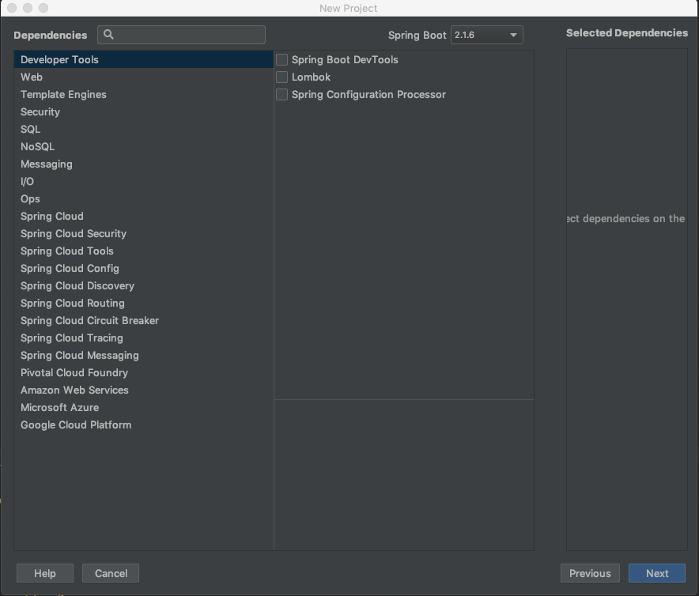699x596 pixels.
Task: Cancel the New Project dialog
Action: 111,573
